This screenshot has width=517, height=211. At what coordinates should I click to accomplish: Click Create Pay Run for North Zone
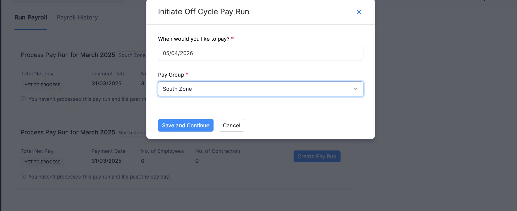(x=317, y=156)
